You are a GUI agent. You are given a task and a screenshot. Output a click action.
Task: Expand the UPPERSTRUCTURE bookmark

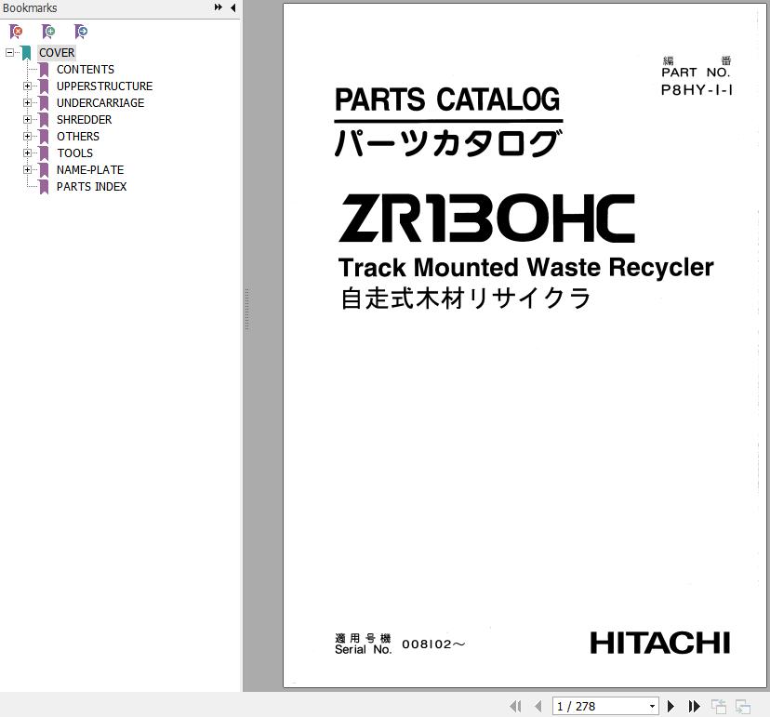coord(27,86)
